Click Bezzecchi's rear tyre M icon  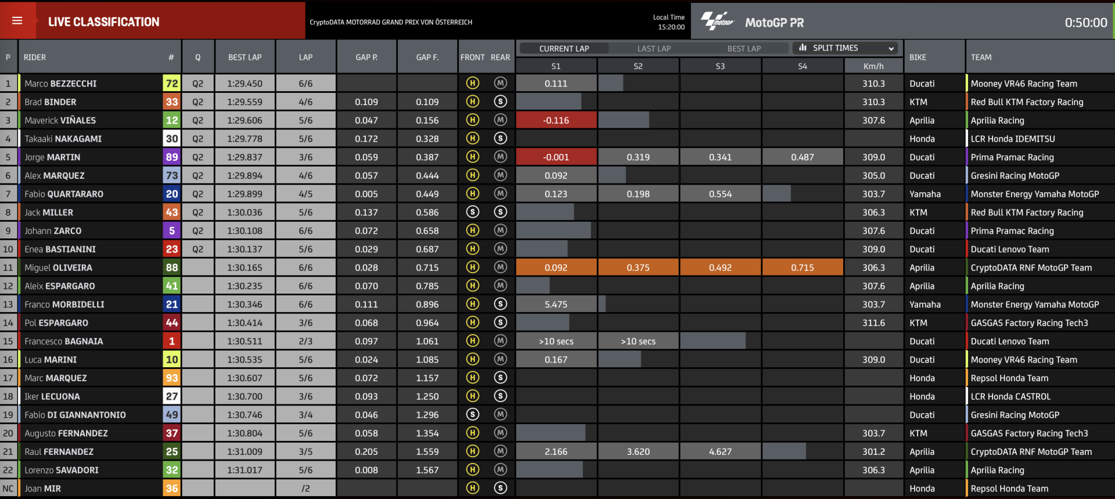(501, 83)
